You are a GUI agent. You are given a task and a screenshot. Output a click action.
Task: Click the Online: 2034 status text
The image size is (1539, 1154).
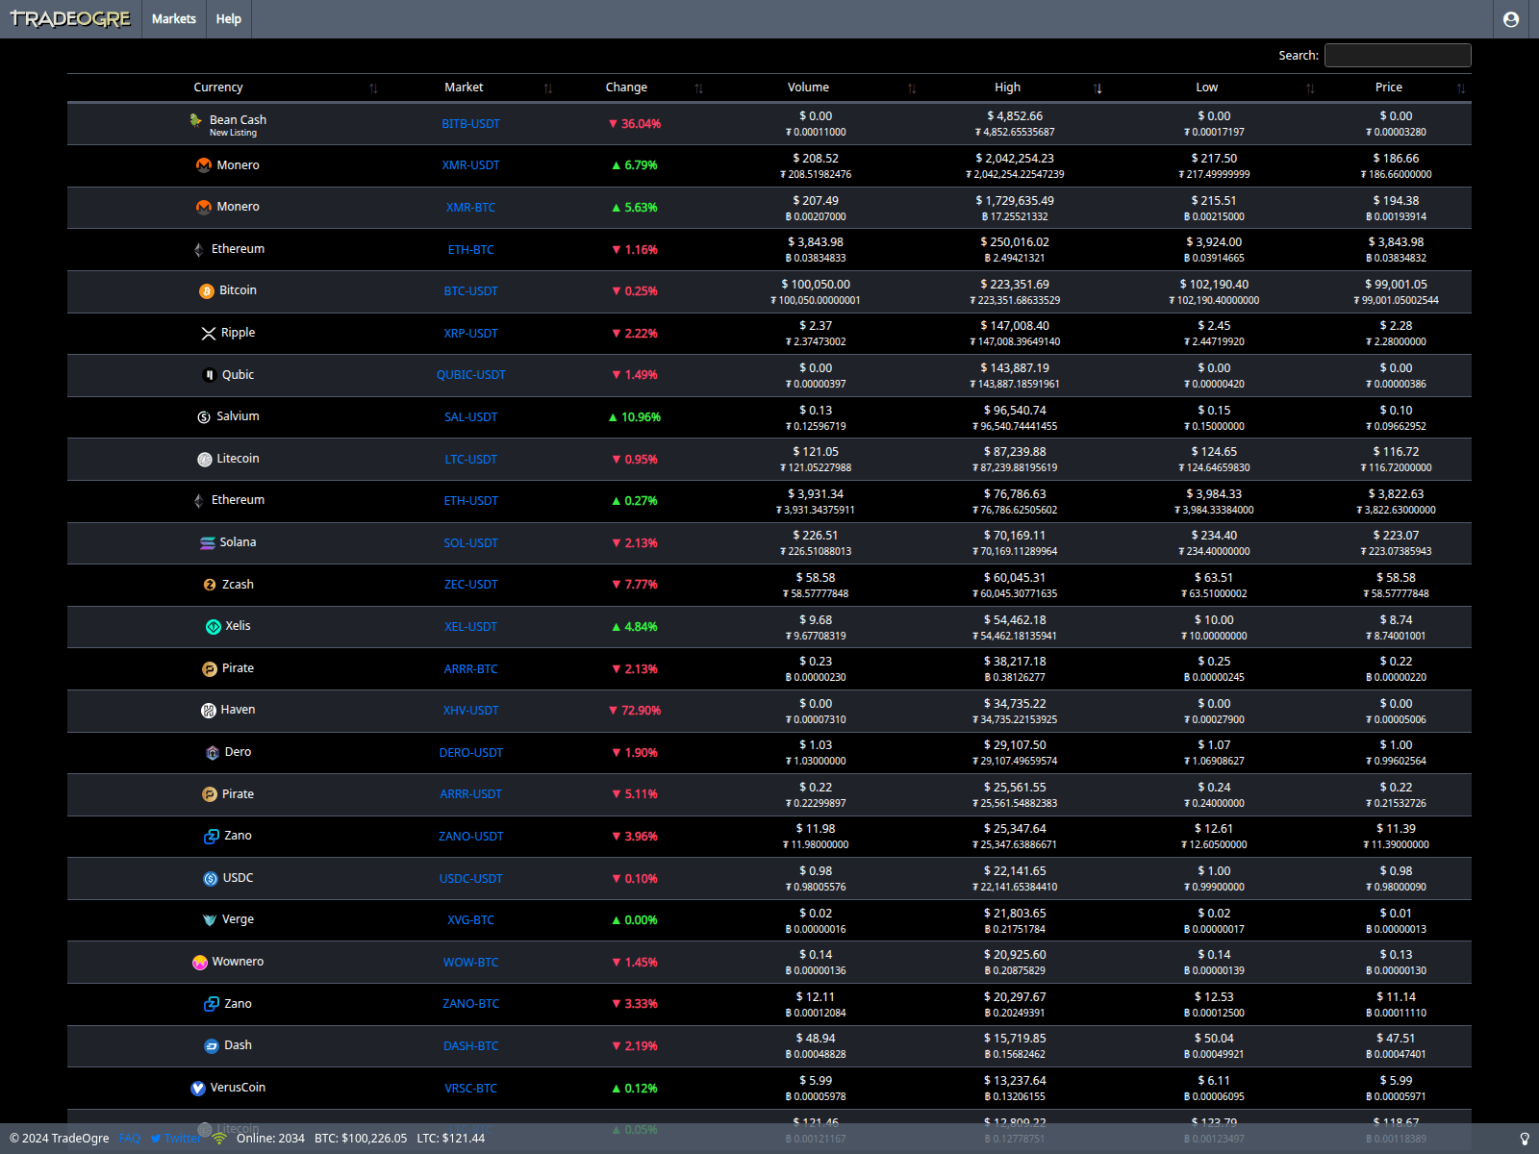coord(270,1139)
